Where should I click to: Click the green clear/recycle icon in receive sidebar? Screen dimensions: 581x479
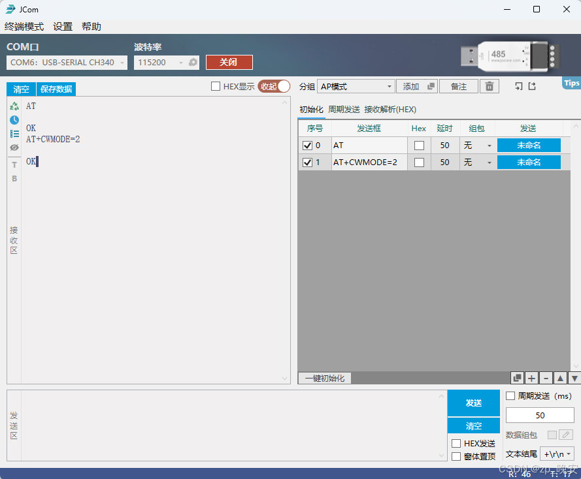coord(14,105)
